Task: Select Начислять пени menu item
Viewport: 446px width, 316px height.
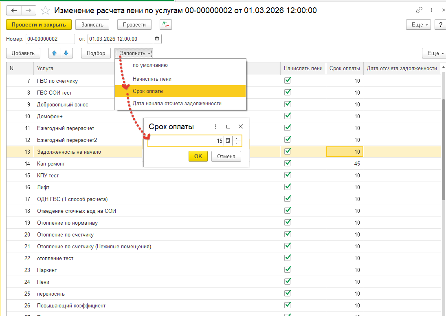Action: (x=152, y=79)
